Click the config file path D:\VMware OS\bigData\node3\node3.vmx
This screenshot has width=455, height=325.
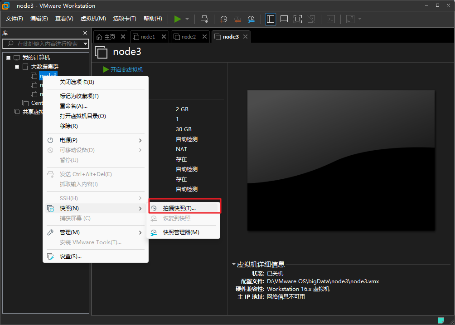(x=323, y=281)
